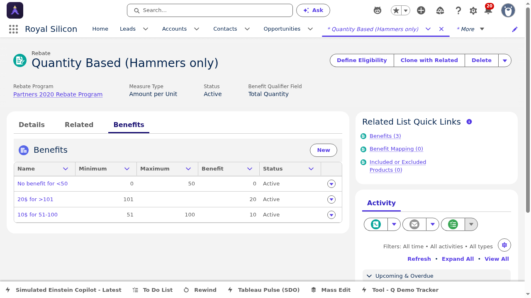Open Partners 2020 Rebate Program link
531x298 pixels.
tap(58, 94)
